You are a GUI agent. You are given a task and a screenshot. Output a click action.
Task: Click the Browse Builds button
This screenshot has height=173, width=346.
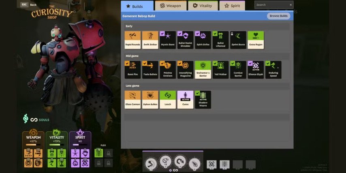pyautogui.click(x=278, y=16)
